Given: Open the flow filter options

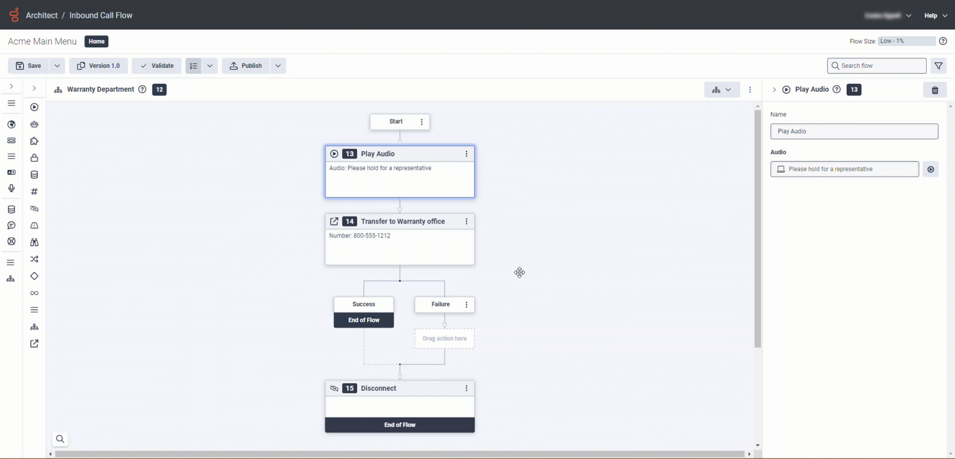Looking at the screenshot, I should coord(939,66).
